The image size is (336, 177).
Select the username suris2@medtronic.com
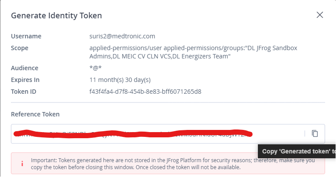coord(122,36)
